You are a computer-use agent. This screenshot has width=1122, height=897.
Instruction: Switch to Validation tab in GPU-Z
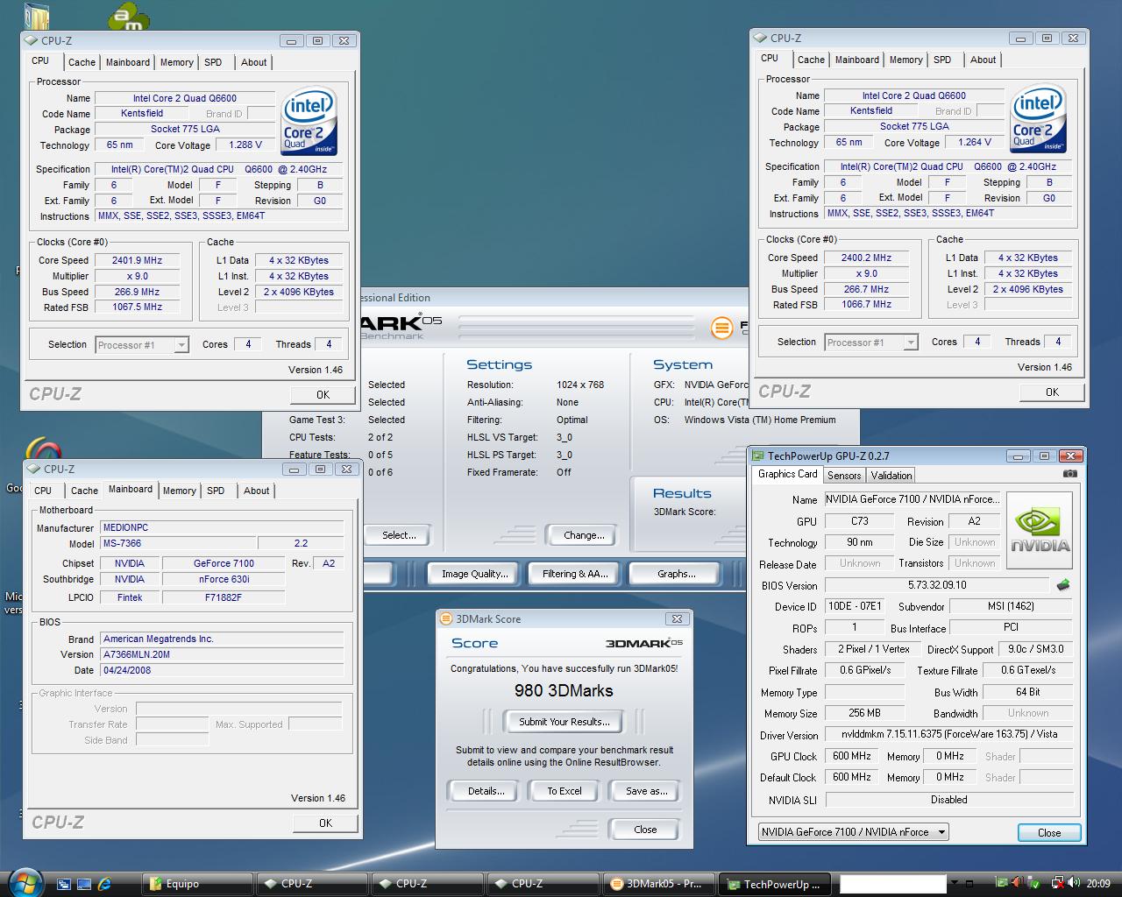(x=891, y=475)
